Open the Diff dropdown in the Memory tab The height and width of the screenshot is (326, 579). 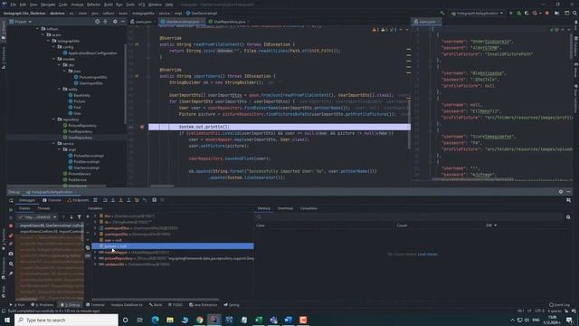coord(491,225)
